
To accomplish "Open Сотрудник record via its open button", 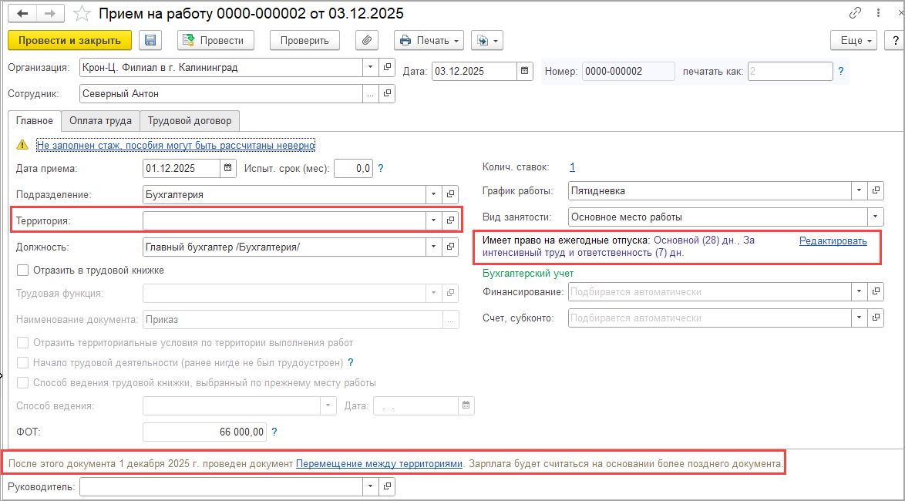I will [387, 93].
